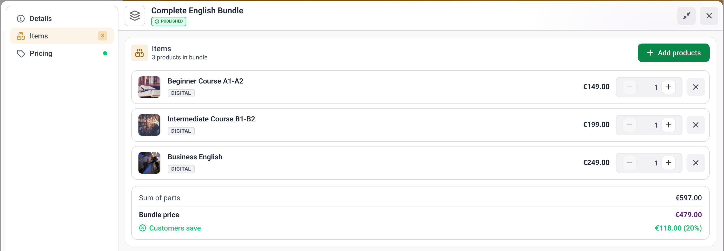This screenshot has width=724, height=251.
Task: Decrease quantity of Intermediate Course B1-B2
Action: click(x=630, y=125)
